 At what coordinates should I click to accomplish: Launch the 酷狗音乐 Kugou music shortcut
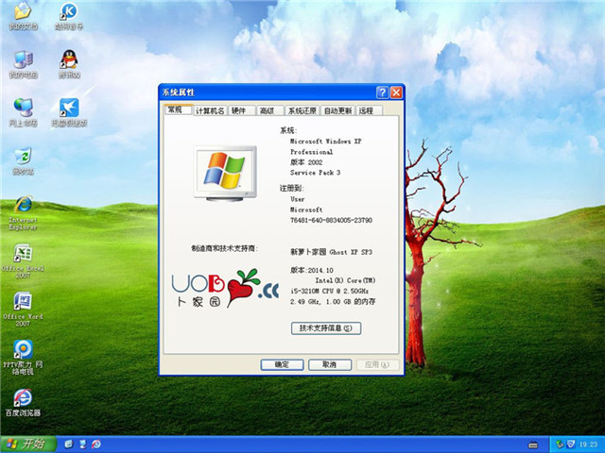[x=69, y=16]
